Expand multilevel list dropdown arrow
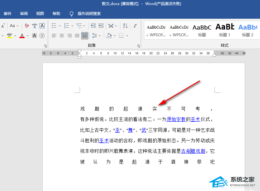260x191 pixels. [84, 26]
